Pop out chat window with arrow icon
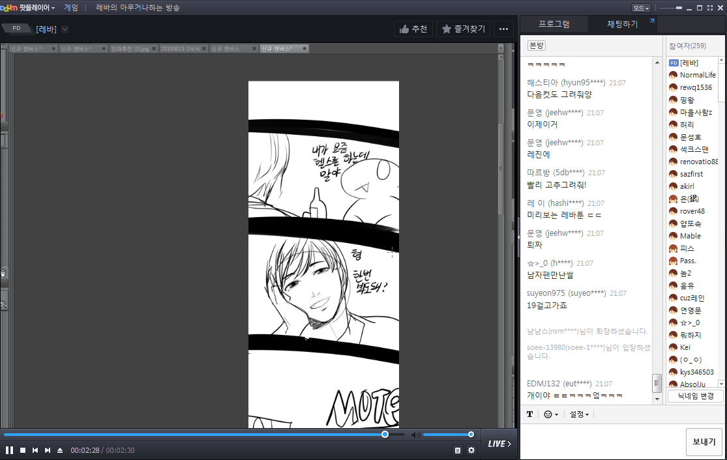 pyautogui.click(x=653, y=20)
